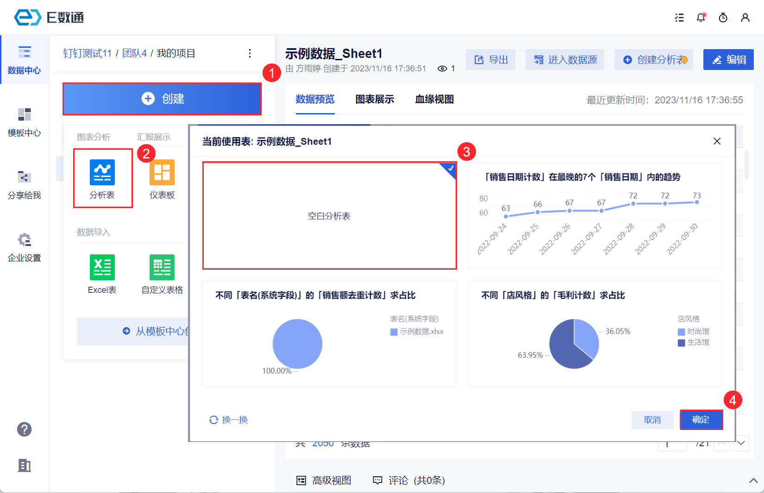The width and height of the screenshot is (764, 493).
Task: Expand the bottom panel chevron
Action: click(753, 480)
